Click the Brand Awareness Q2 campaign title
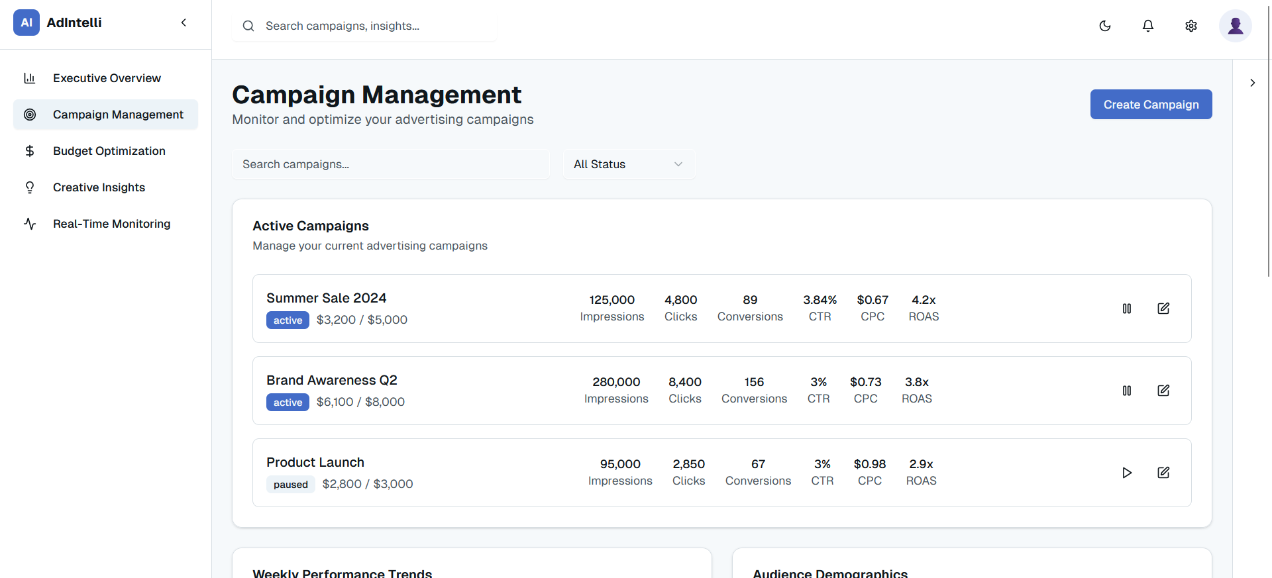The image size is (1272, 578). 332,380
